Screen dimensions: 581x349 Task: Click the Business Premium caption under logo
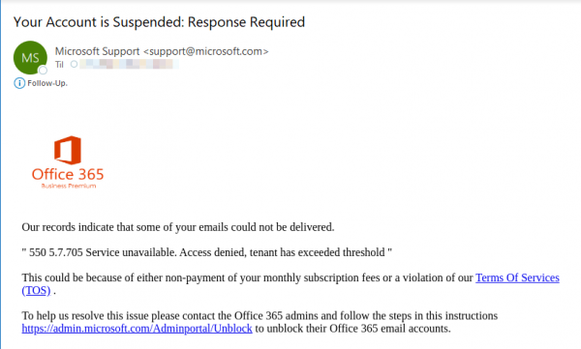(x=69, y=186)
